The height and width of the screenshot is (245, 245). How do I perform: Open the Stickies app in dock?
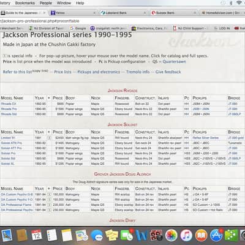(111, 235)
